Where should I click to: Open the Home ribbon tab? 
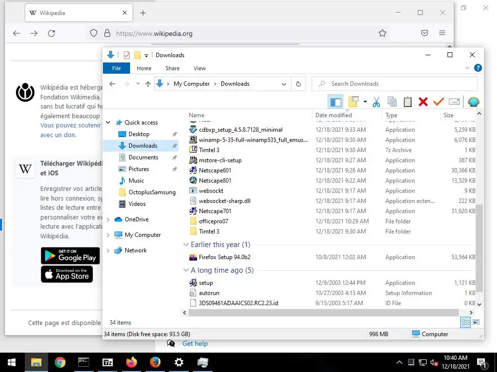click(144, 68)
